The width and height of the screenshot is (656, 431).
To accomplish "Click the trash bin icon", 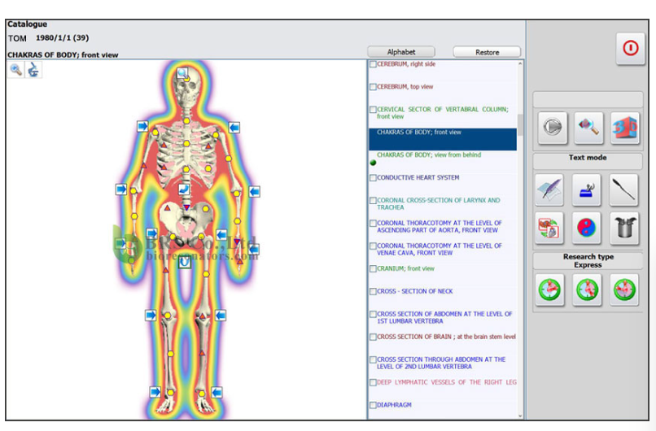I will [x=624, y=229].
